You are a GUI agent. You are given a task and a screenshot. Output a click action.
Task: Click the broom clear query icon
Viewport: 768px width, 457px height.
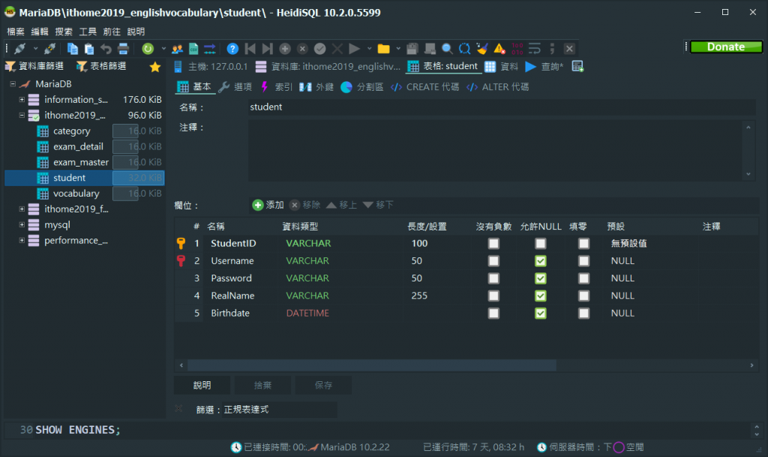pyautogui.click(x=482, y=49)
